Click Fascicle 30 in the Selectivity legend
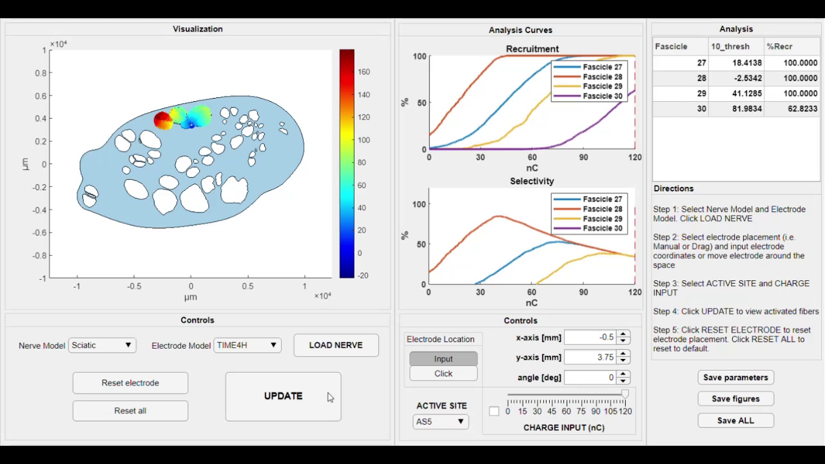The height and width of the screenshot is (464, 825). point(603,228)
